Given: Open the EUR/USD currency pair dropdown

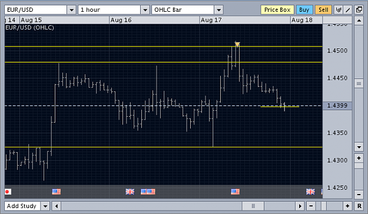Looking at the screenshot, I should (71, 10).
